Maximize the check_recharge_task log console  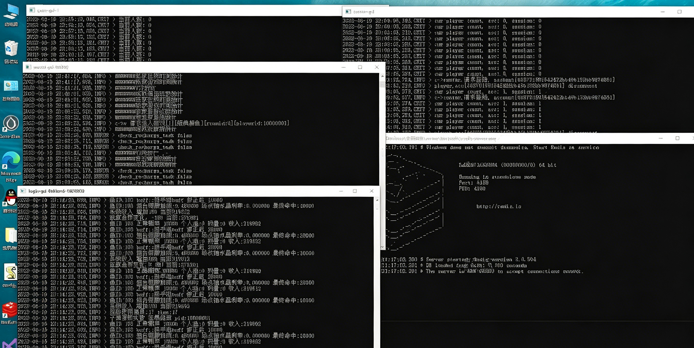360,67
